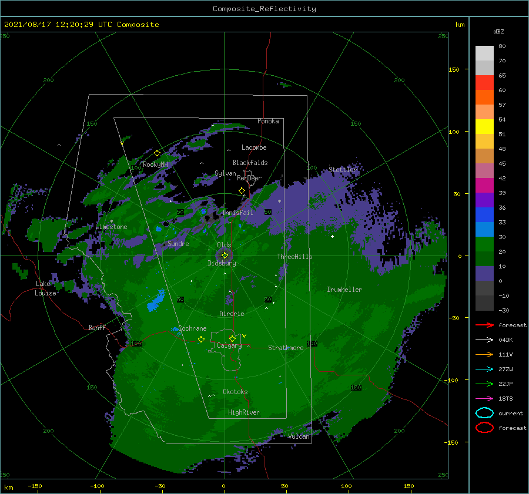
Task: Click the red 60–65 dBZ swatch
Action: pos(484,83)
